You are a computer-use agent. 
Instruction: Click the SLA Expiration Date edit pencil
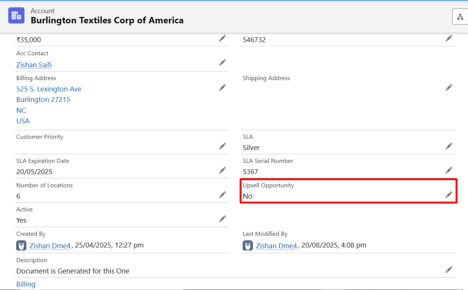click(x=223, y=170)
